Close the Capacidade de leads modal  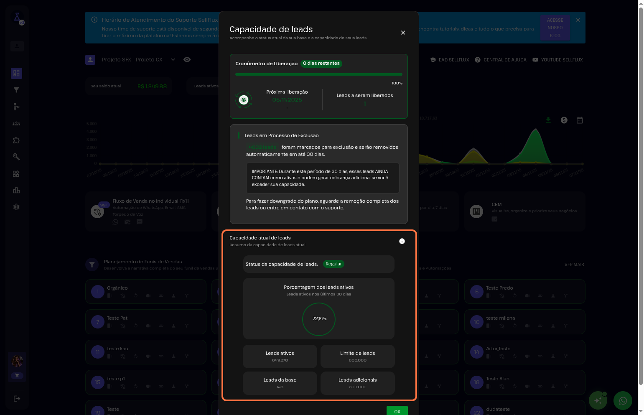[403, 33]
